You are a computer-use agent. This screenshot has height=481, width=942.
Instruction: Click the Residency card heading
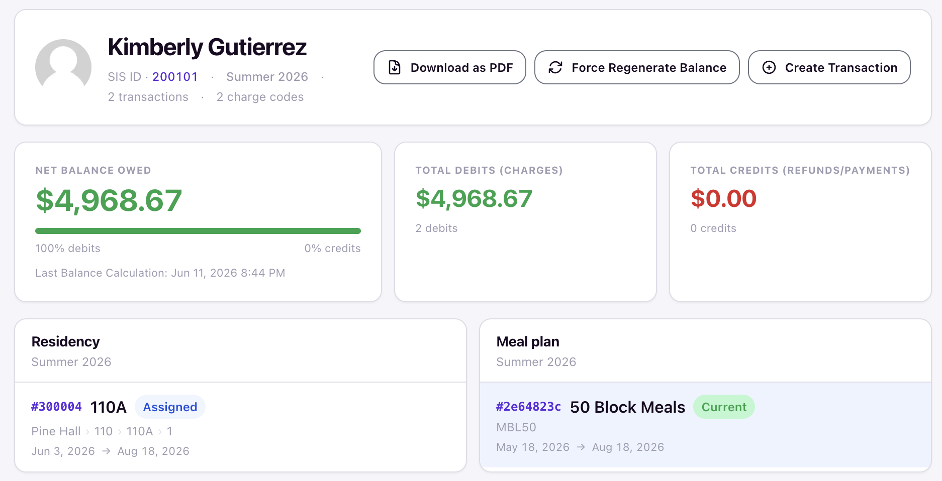(x=65, y=341)
